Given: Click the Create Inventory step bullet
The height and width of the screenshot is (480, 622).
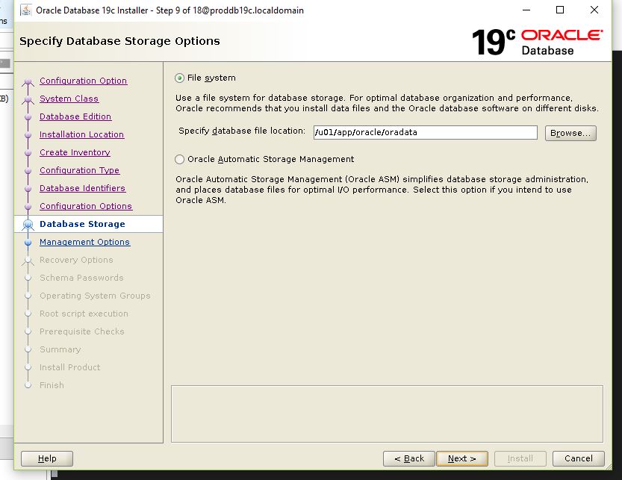Looking at the screenshot, I should tap(28, 153).
